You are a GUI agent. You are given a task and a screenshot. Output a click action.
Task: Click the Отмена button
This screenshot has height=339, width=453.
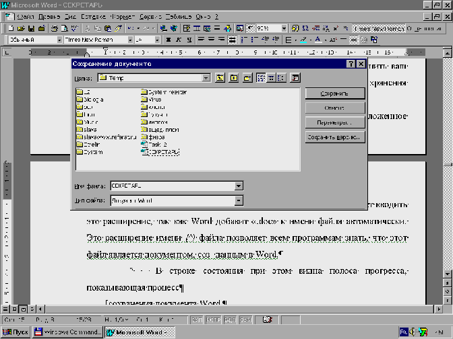pyautogui.click(x=335, y=108)
